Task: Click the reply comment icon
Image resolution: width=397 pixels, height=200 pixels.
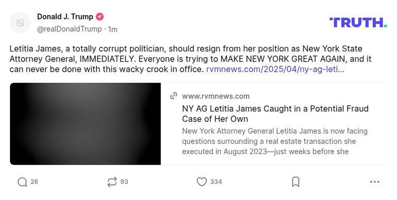Action: 22,182
